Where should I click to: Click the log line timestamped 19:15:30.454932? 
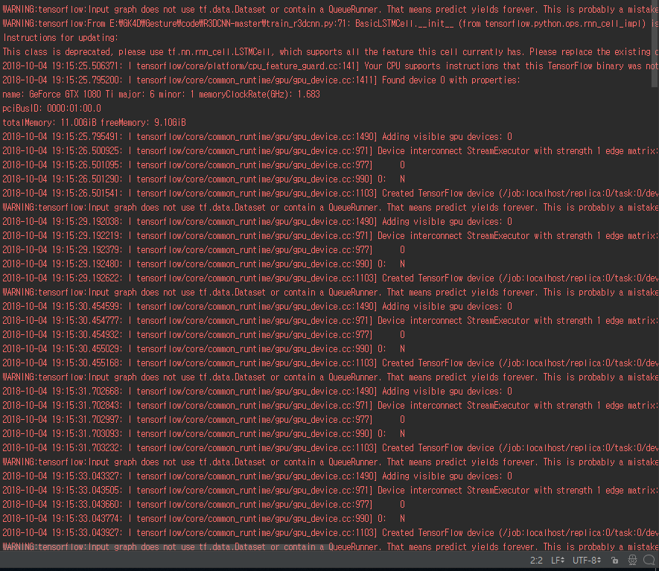[204, 334]
